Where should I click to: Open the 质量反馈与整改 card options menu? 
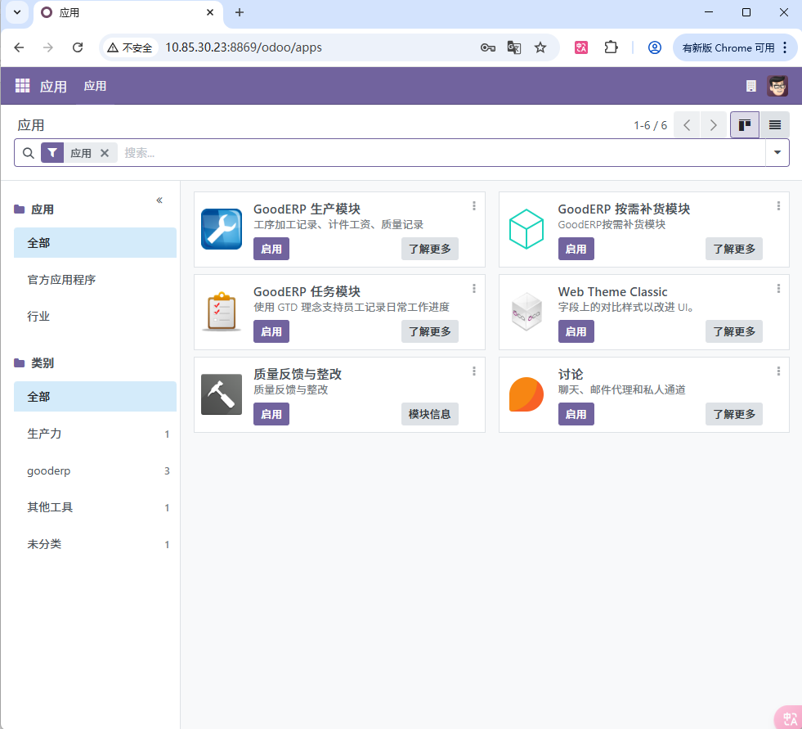point(474,371)
